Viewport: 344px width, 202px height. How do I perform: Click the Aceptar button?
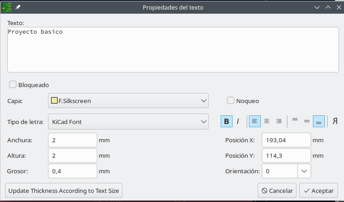click(x=318, y=190)
